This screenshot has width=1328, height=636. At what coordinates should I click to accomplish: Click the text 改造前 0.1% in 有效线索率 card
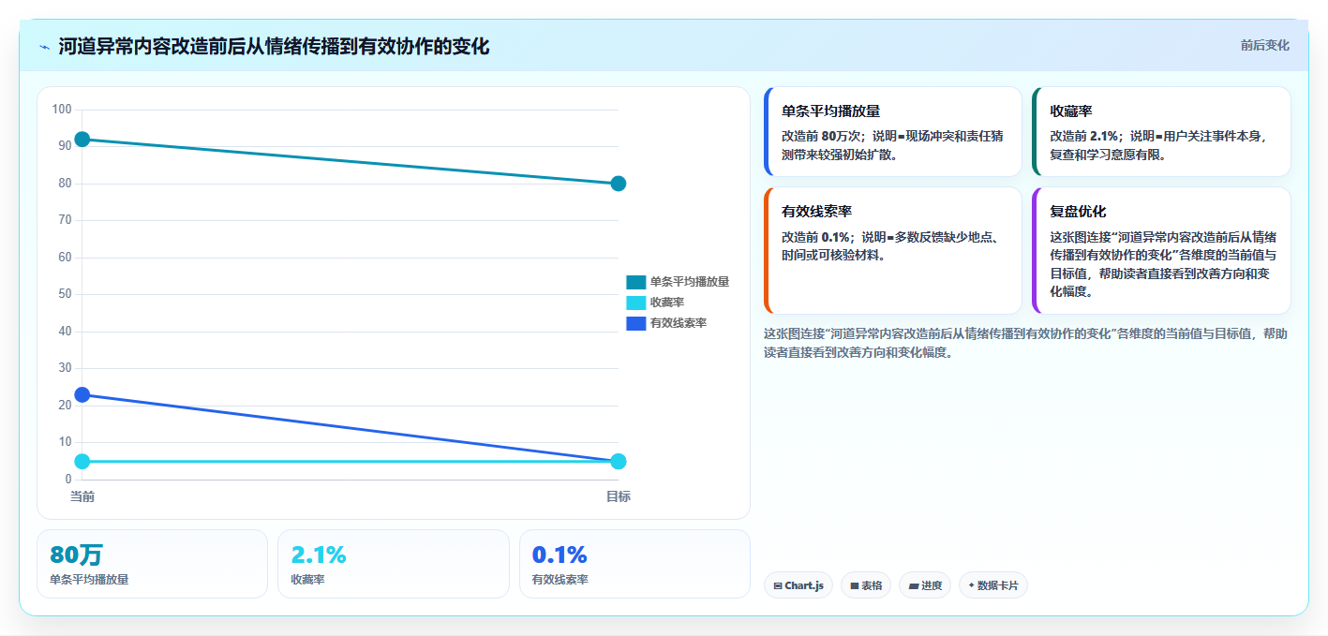(818, 237)
